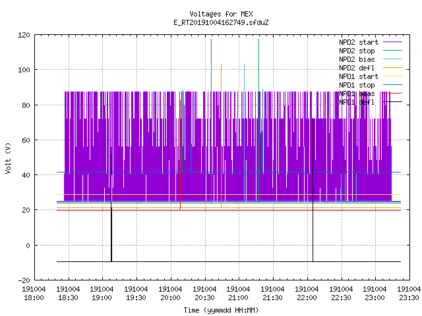Click the y-axis tick label 60
Screen dimensions: 422x316
(x=26, y=140)
